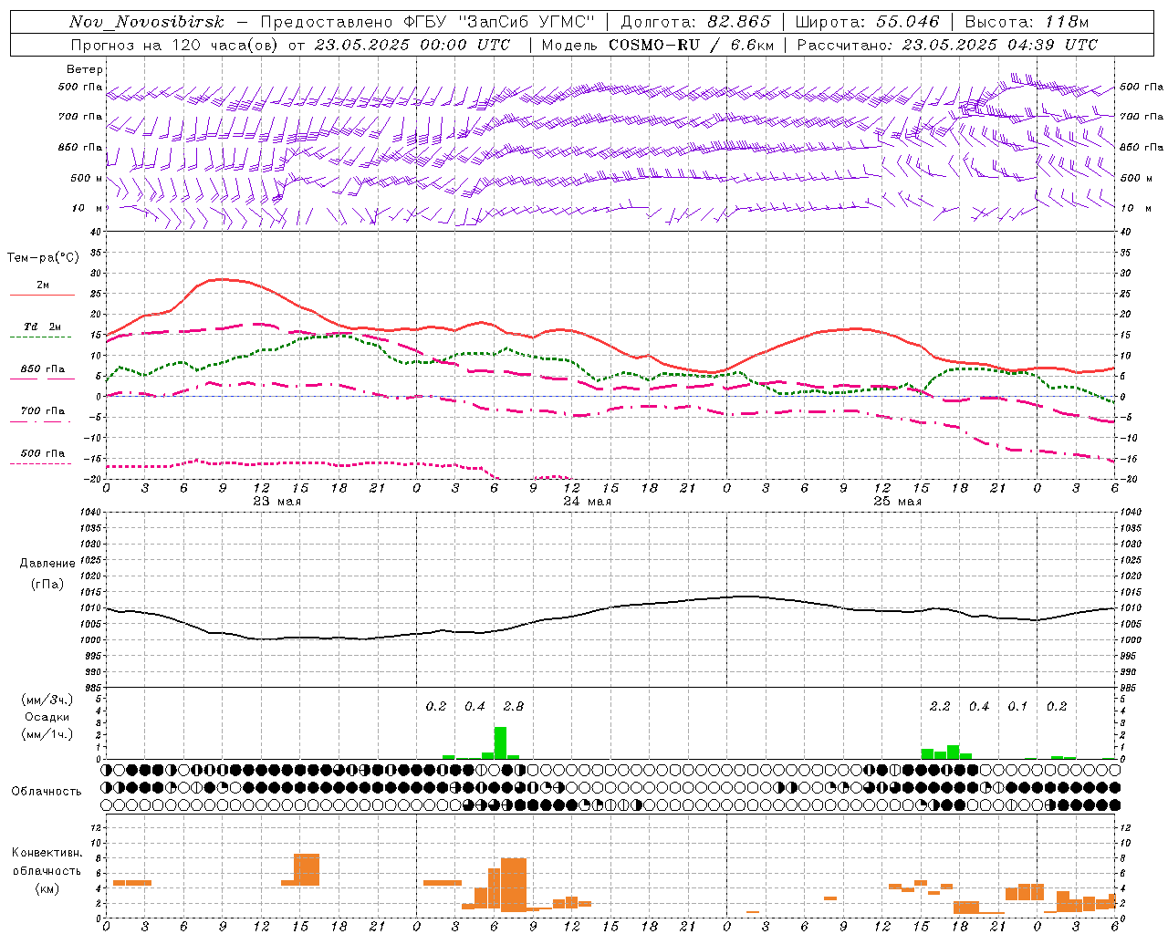Select the "Модель COSMO-RU / 6.6км" text
1168x934 pixels.
tap(657, 45)
